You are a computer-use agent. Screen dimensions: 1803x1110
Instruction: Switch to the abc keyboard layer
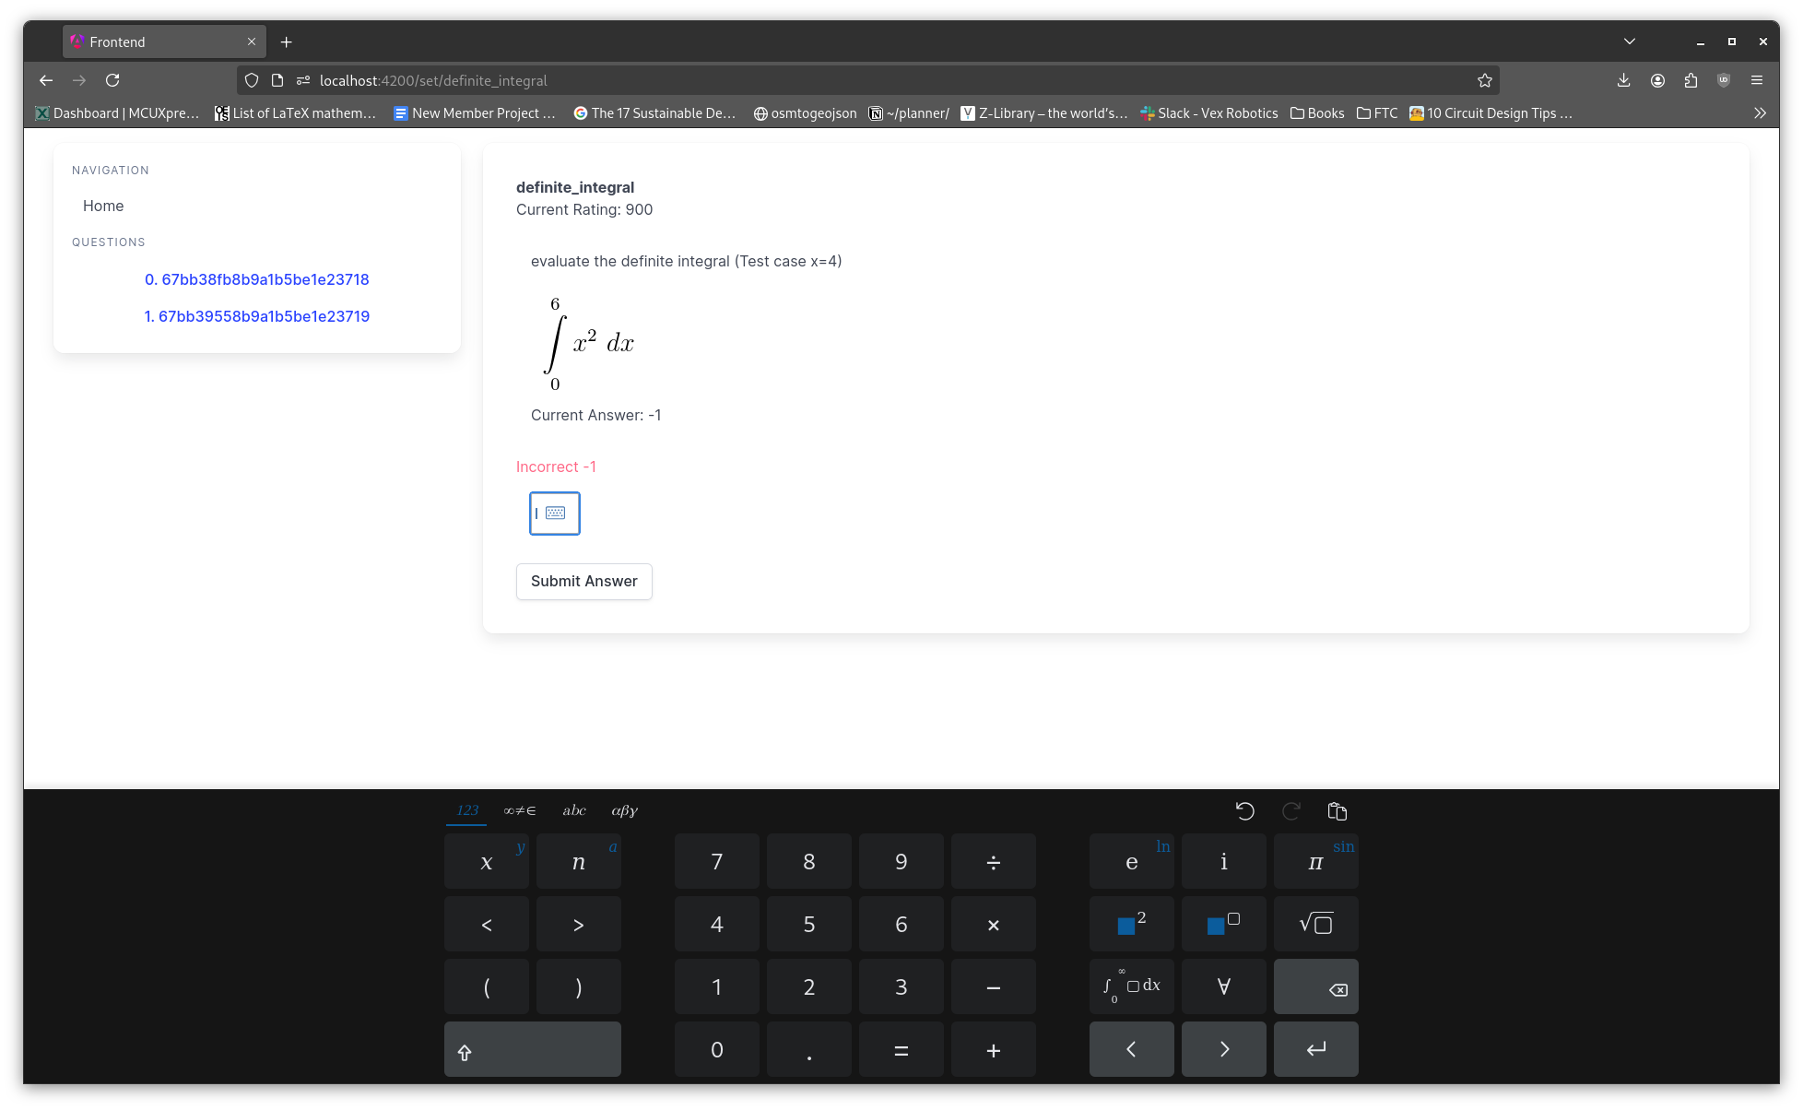coord(574,811)
